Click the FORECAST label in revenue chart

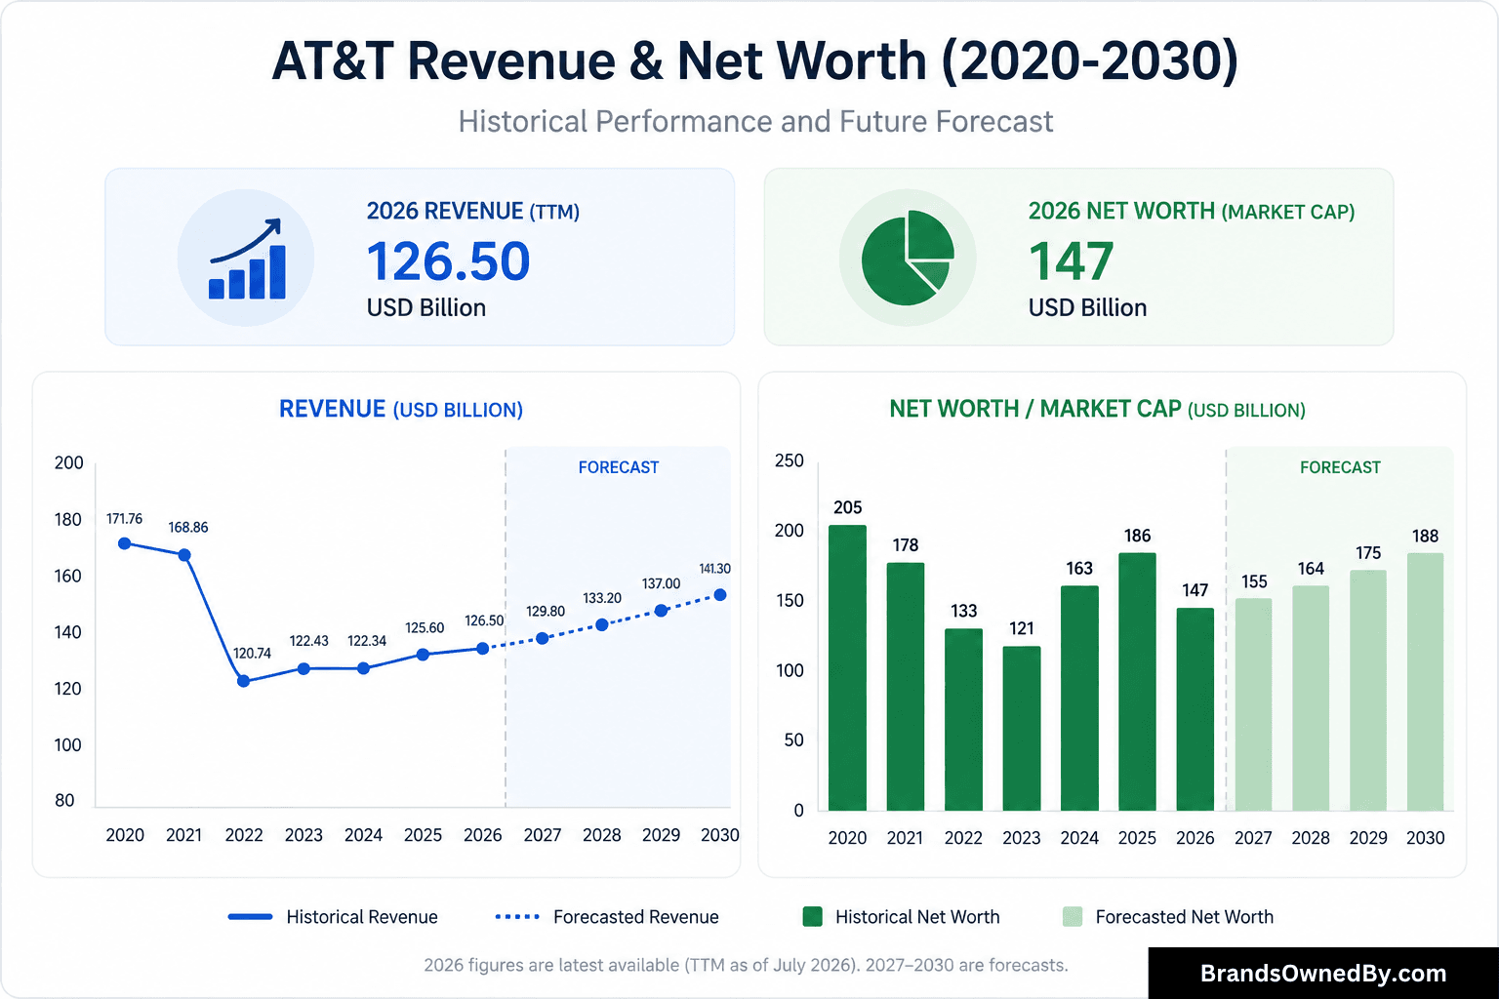point(619,467)
